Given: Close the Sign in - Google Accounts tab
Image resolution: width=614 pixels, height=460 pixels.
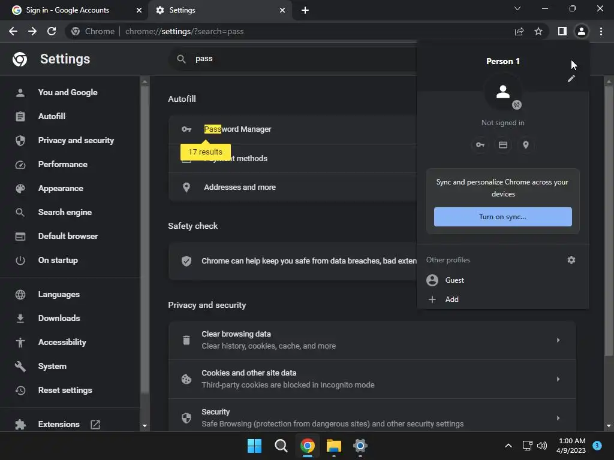Looking at the screenshot, I should click(139, 10).
